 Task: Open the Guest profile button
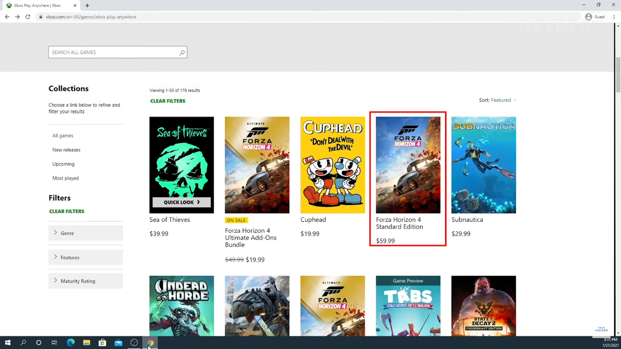coord(595,17)
